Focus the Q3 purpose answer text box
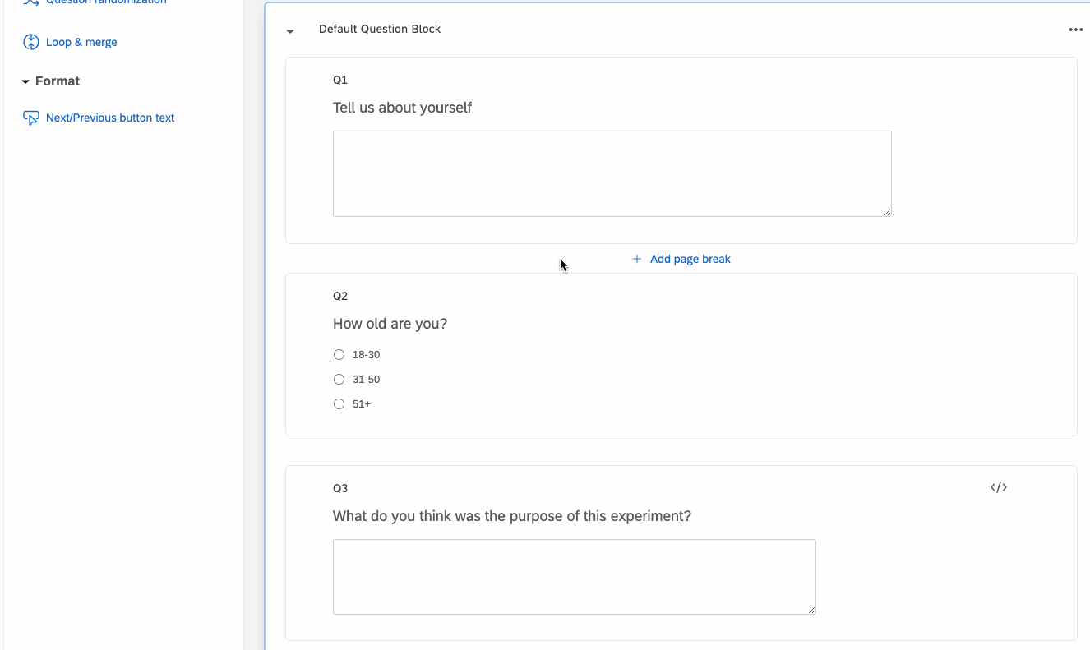Viewport: 1090px width, 650px height. 574,576
